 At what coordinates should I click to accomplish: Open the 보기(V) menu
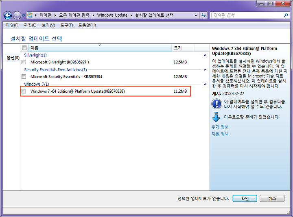48,25
